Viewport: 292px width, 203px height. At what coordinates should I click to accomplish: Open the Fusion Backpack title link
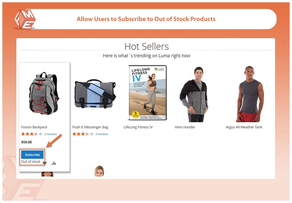[34, 127]
